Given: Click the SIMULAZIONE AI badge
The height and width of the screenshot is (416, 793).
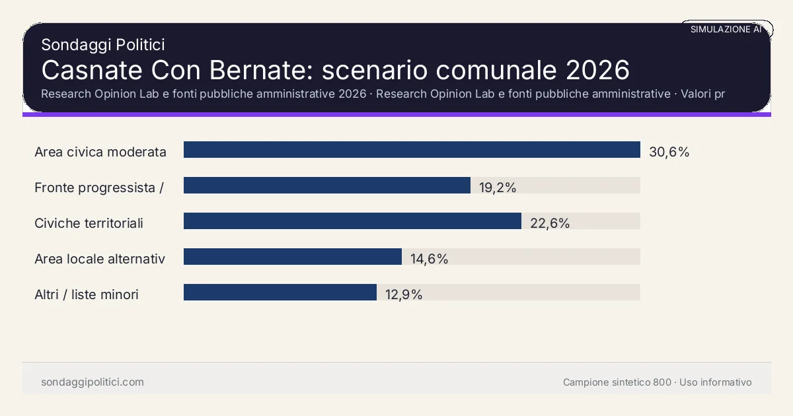Looking at the screenshot, I should (726, 29).
